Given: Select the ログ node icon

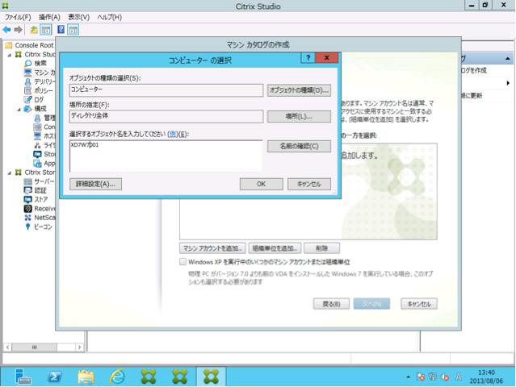Looking at the screenshot, I should (28, 99).
